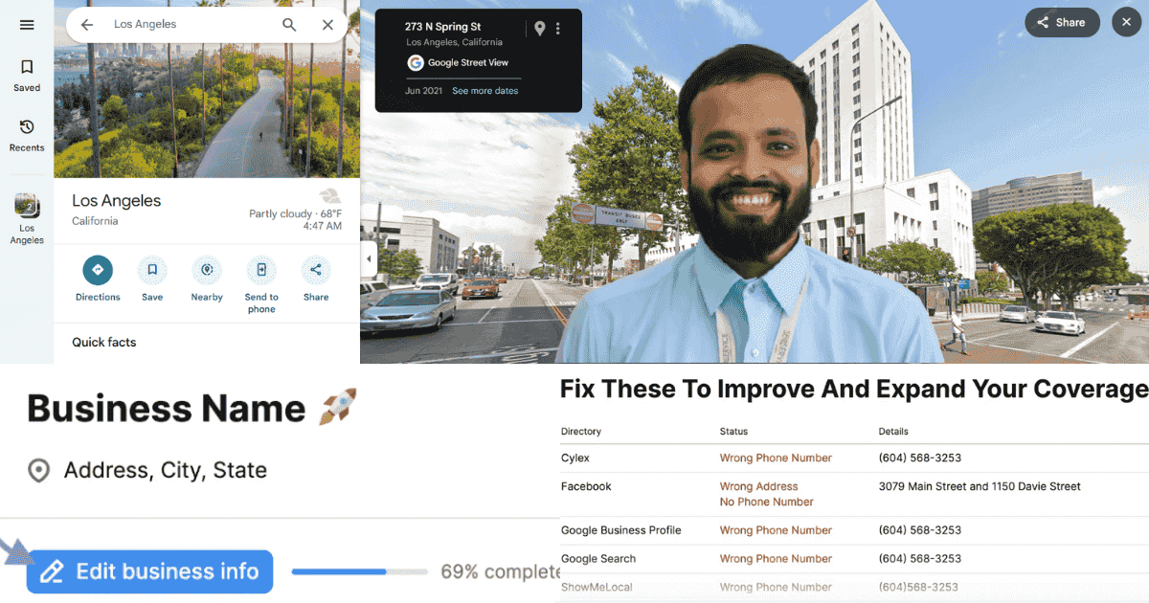Click the Send to phone icon
The image size is (1149, 603).
pos(261,270)
